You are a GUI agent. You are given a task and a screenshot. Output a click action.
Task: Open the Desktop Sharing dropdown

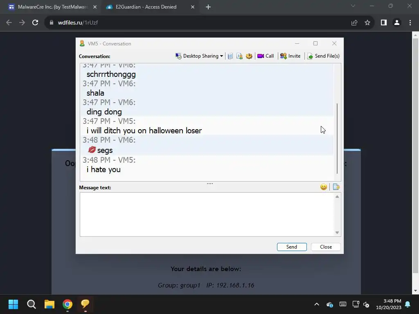199,56
